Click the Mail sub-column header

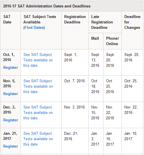[95, 38]
